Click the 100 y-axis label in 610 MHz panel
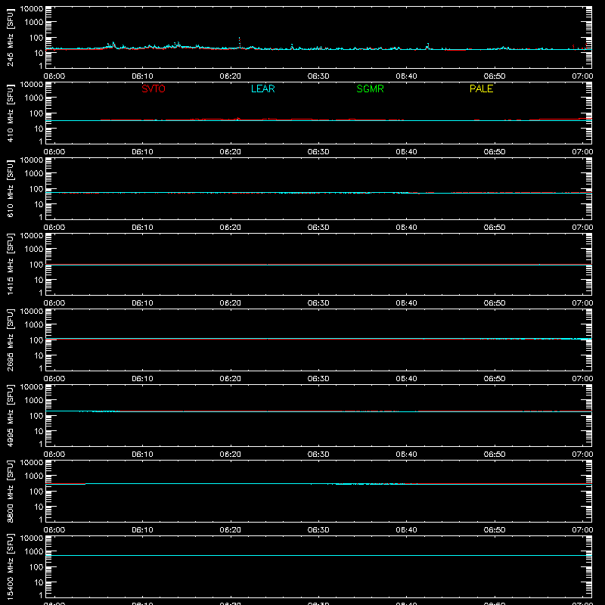Viewport: 605px width, 605px height. click(36, 189)
